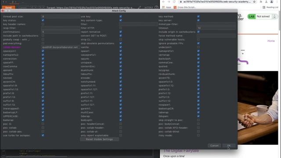Edit the timeout value field
This screenshot has width=281, height=158.
[x=216, y=28]
